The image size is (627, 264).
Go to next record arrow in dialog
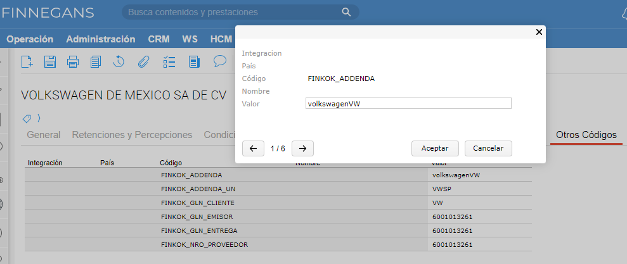point(302,148)
